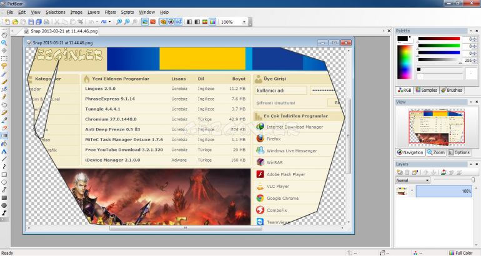Open a file with the folder icon
The height and width of the screenshot is (256, 481).
15,22
